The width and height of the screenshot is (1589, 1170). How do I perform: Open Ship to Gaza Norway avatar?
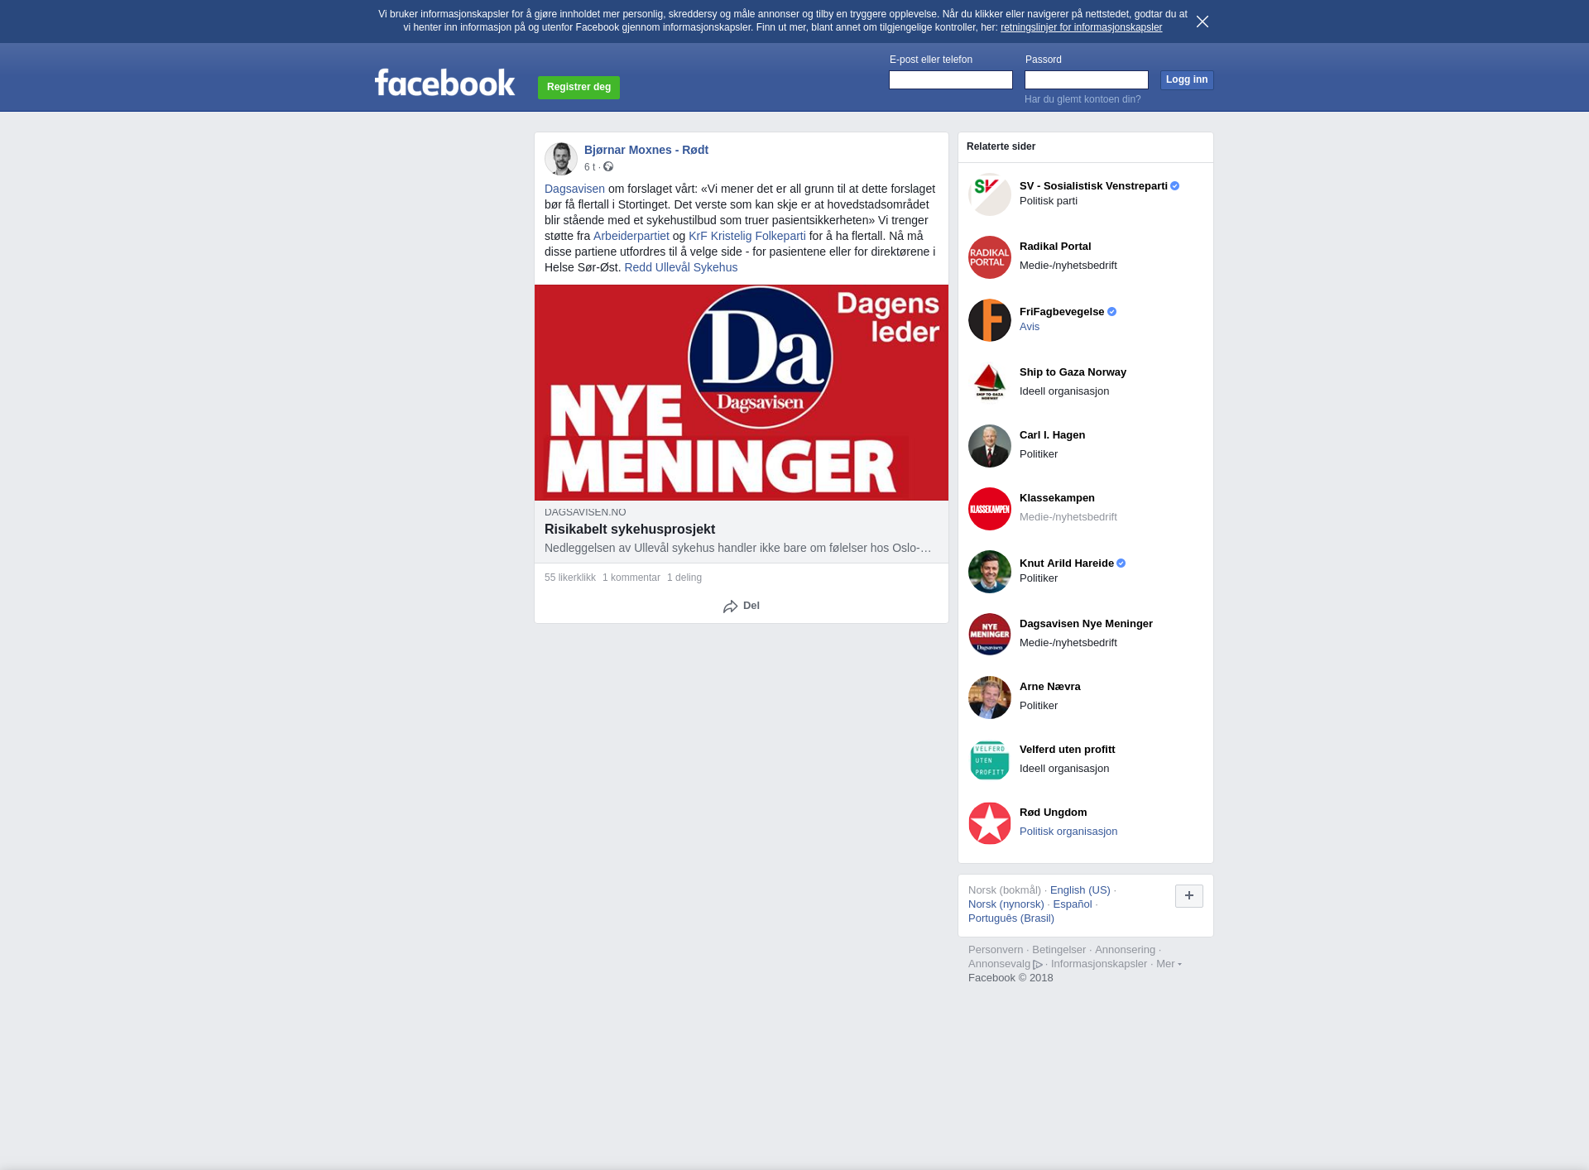point(990,383)
